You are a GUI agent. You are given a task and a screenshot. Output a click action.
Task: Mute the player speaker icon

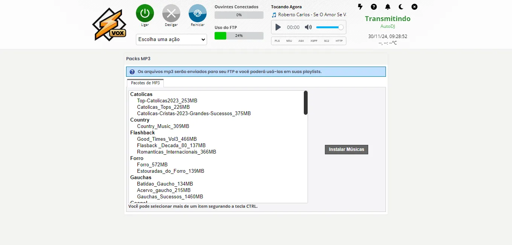click(x=308, y=27)
